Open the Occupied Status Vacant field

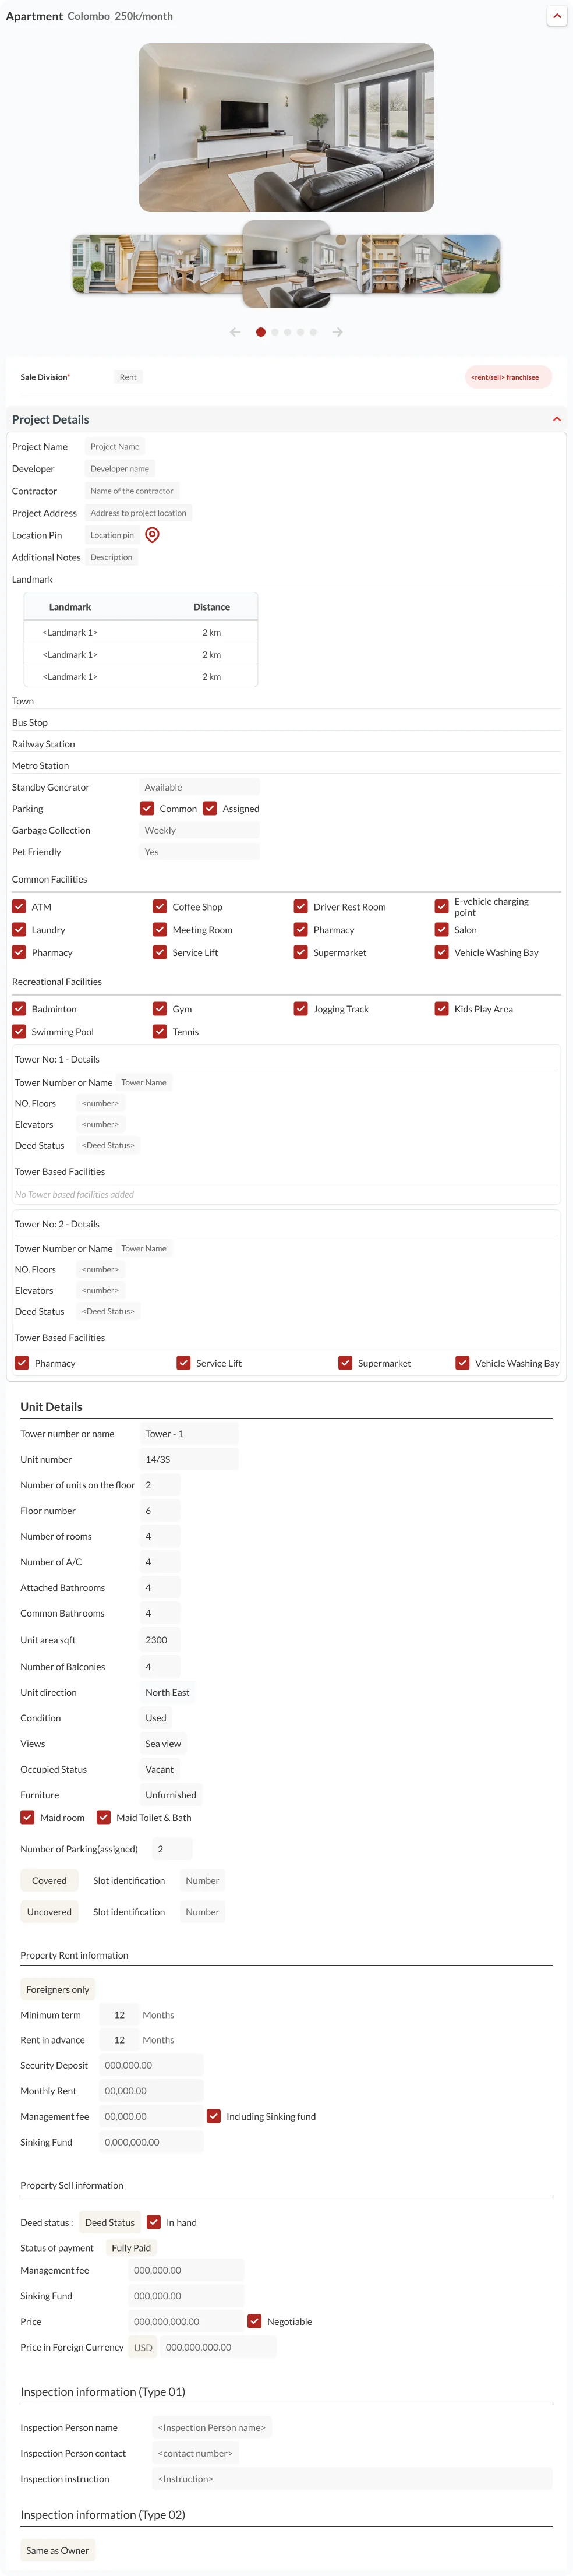point(160,1769)
